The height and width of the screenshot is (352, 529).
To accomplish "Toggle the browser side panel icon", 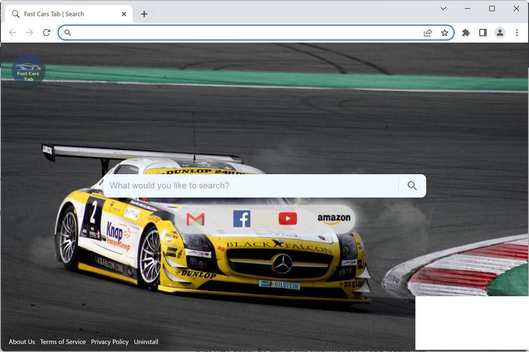I will 483,33.
